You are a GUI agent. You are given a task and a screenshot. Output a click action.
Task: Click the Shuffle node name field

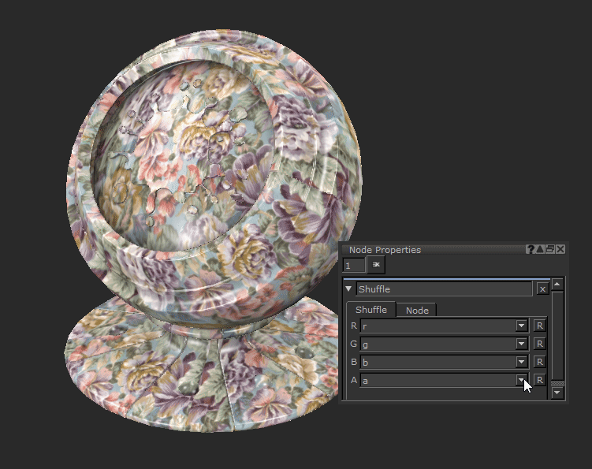444,289
